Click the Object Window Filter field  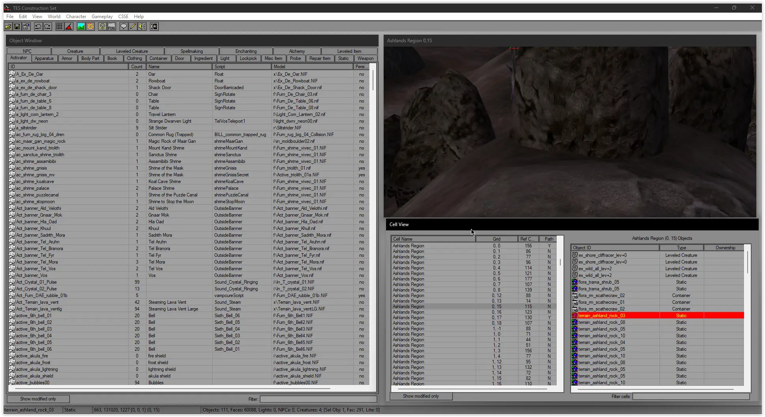point(318,399)
